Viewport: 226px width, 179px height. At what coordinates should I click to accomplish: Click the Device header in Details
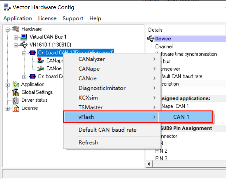[190, 39]
